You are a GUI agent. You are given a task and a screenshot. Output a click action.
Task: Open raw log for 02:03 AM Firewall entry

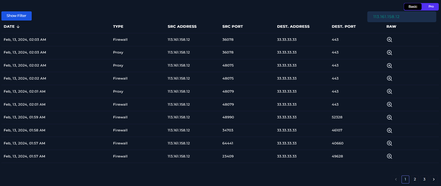tap(389, 40)
